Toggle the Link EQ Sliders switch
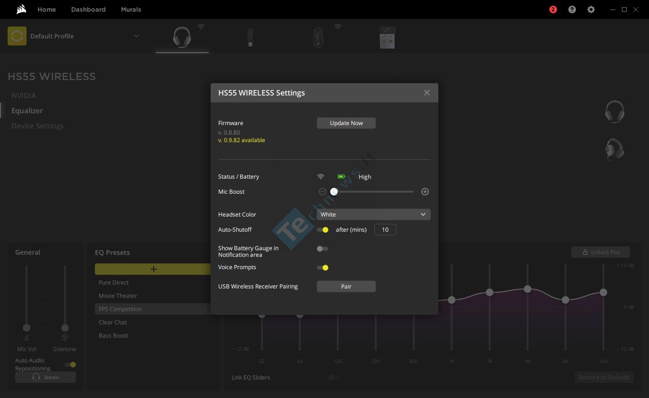649x398 pixels. click(x=334, y=378)
